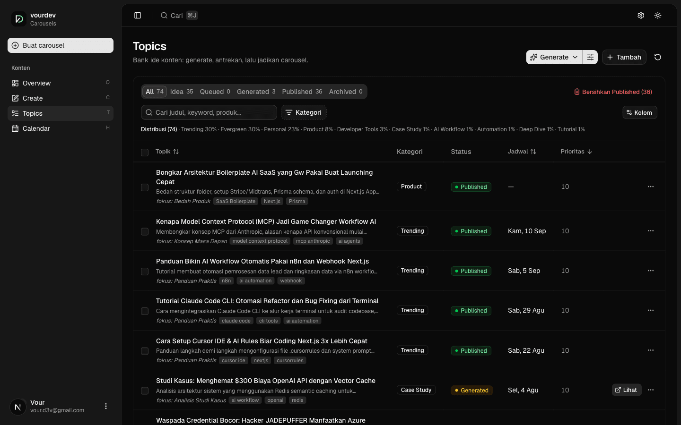
Task: Open row menu for Bongkar Arsitektur Boilerplate
Action: [651, 187]
